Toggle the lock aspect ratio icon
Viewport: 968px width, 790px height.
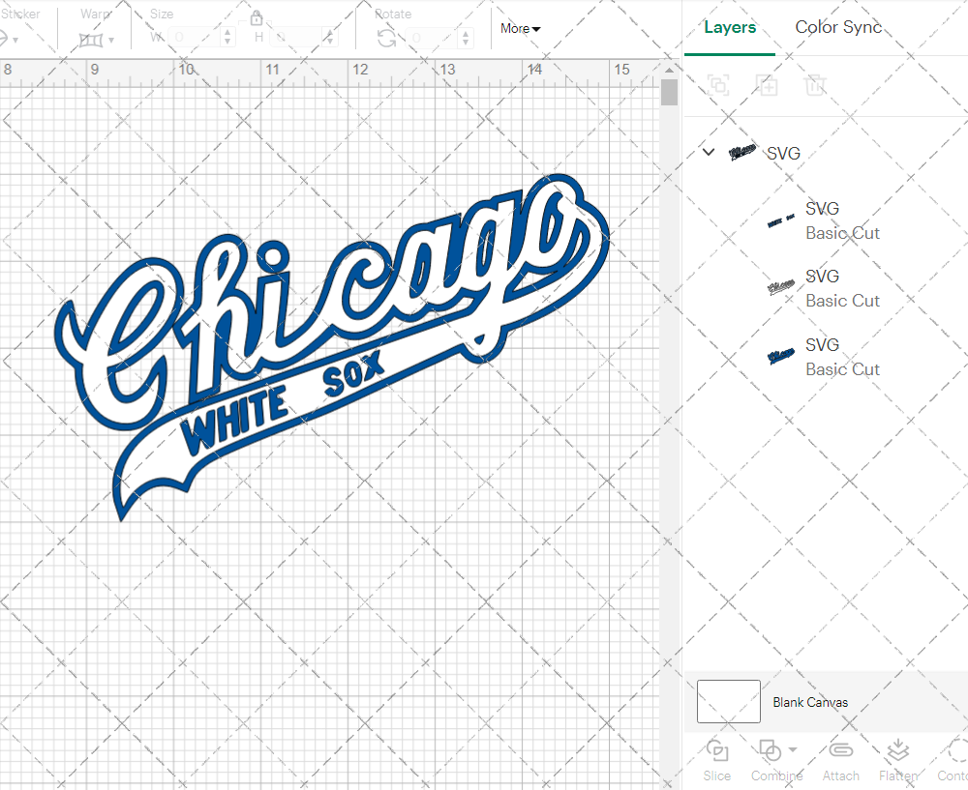257,17
